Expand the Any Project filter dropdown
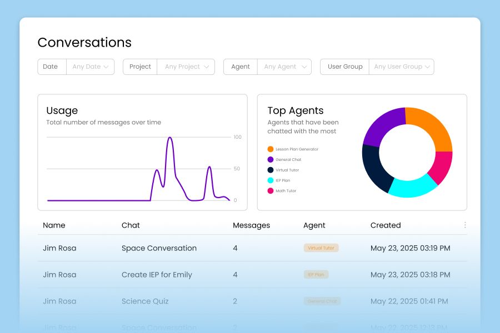Screen dimensions: 500x333 pos(186,67)
